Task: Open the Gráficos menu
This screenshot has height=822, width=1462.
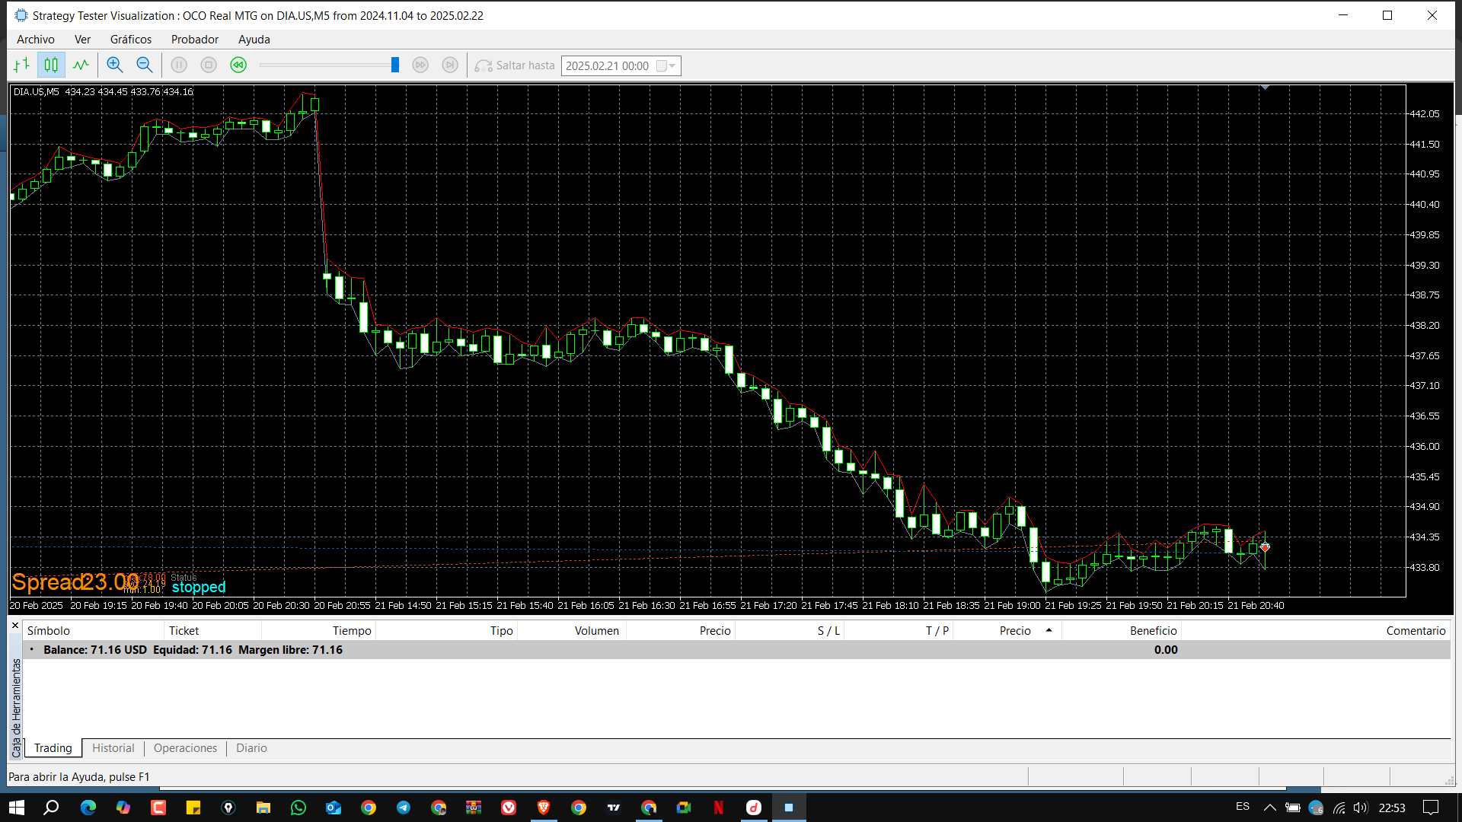Action: point(131,40)
